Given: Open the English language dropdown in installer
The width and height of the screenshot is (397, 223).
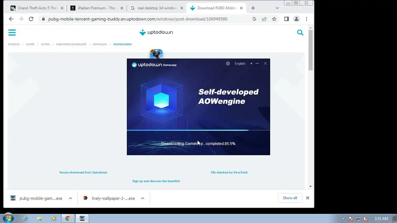Looking at the screenshot, I should pyautogui.click(x=243, y=63).
